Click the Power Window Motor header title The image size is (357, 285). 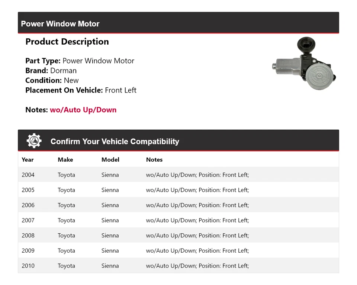coord(60,24)
